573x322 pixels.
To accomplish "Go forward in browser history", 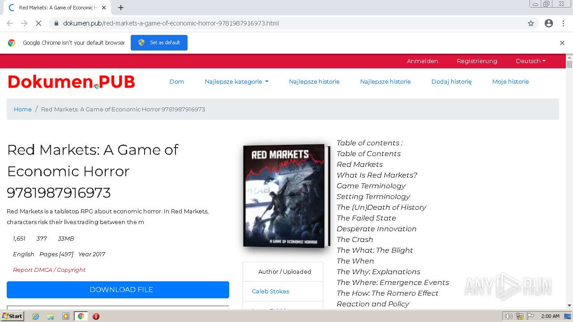I will pos(24,23).
